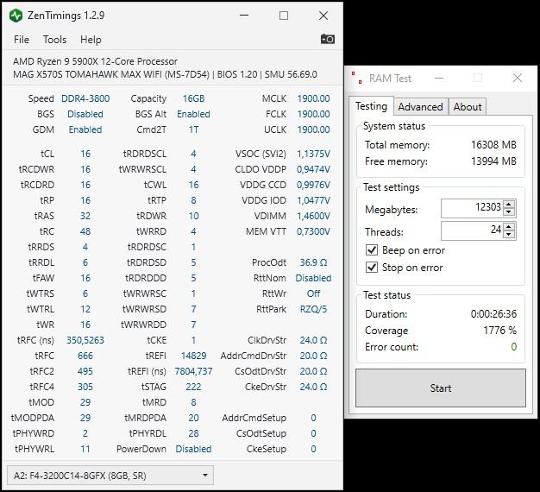Viewport: 540px width, 492px height.
Task: Click the UCLK 1900.00 value
Action: coord(313,129)
